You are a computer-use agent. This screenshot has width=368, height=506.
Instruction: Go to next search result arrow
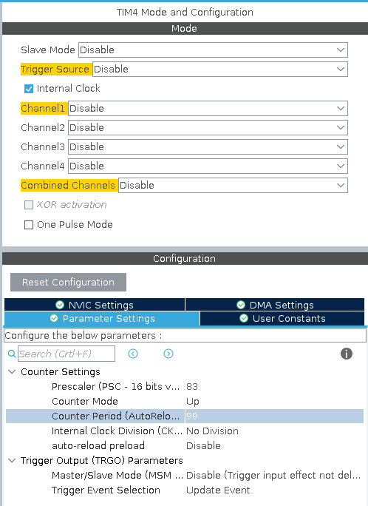click(168, 354)
